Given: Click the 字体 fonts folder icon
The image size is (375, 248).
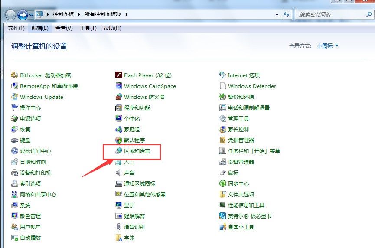Looking at the screenshot, I should click(x=119, y=238).
